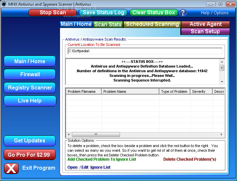The width and height of the screenshot is (237, 181).
Task: Stop the running scan
Action: coord(52,13)
